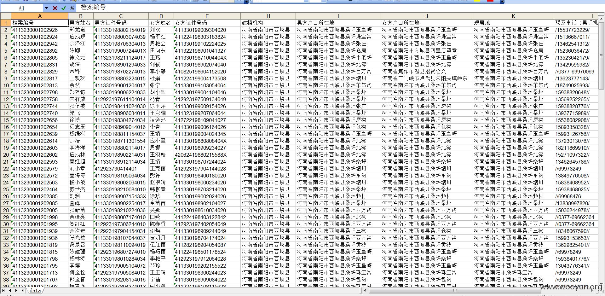Image resolution: width=605 pixels, height=296 pixels.
Task: Select row 30 header
Action: click(x=6, y=224)
